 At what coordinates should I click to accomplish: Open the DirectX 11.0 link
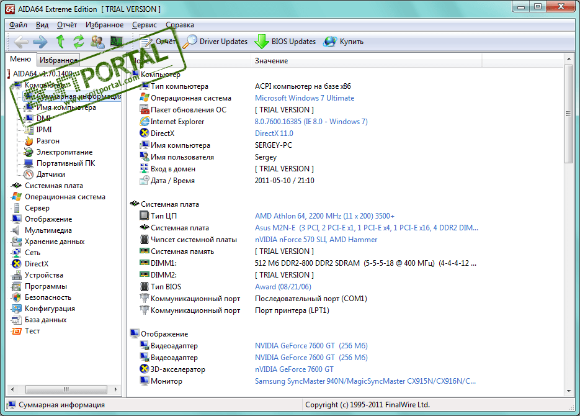click(x=274, y=133)
